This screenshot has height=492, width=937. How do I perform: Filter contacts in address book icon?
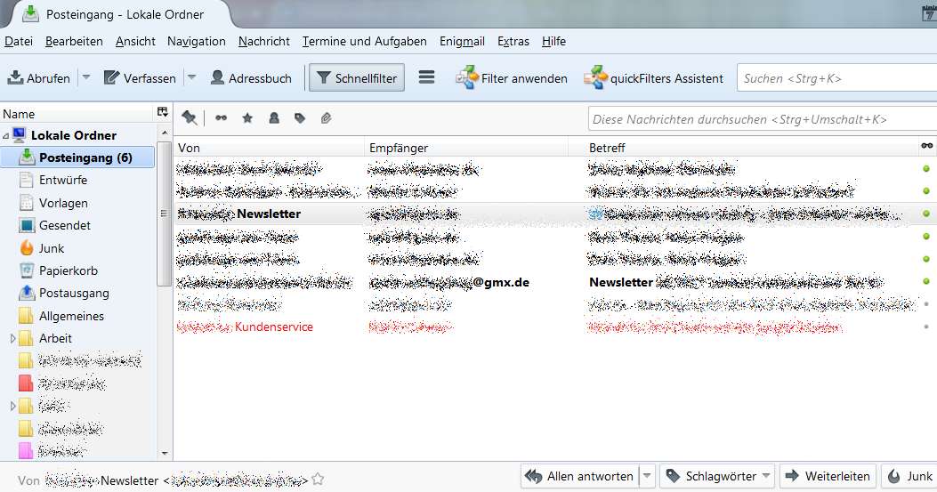274,117
